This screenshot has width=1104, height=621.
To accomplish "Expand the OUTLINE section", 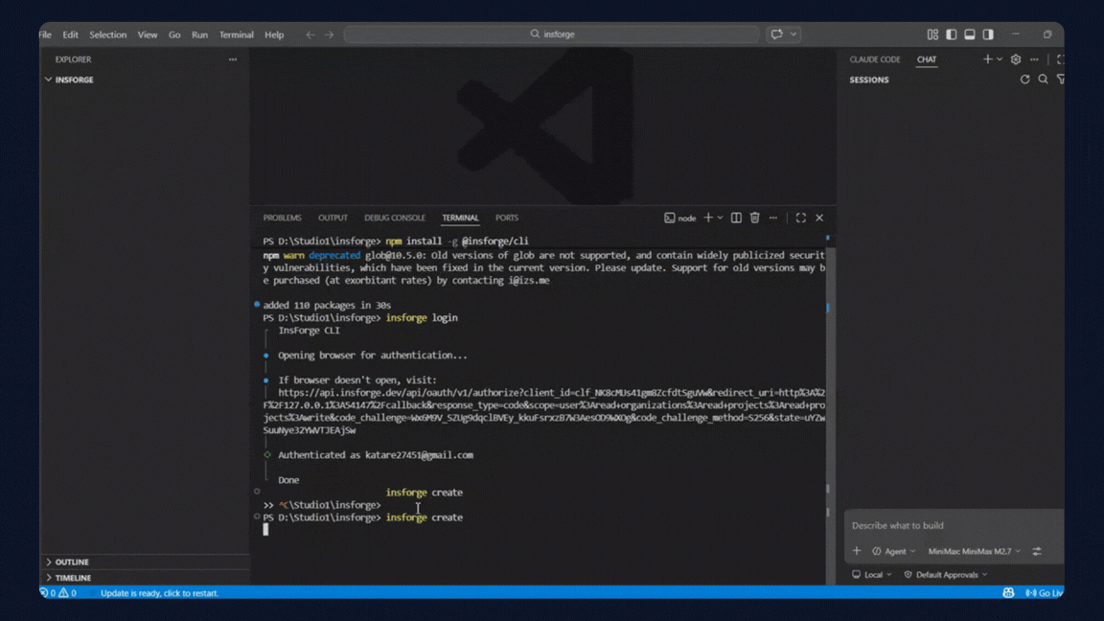I will tap(72, 562).
